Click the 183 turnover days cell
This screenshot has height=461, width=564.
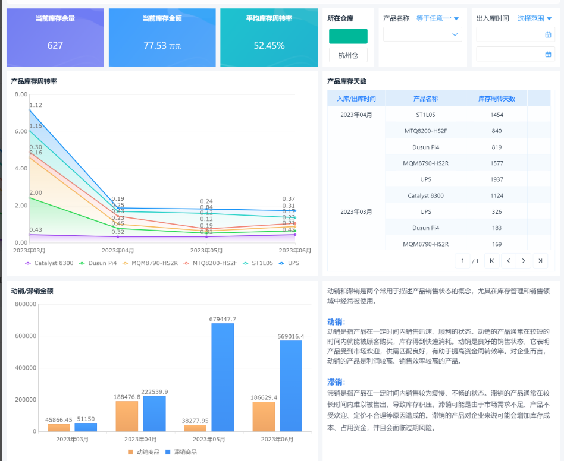click(x=497, y=228)
